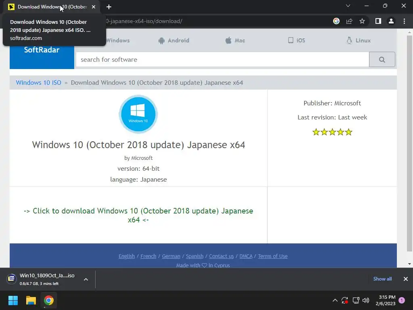Go to the SoftRadar home logo
The width and height of the screenshot is (413, 310).
[42, 50]
